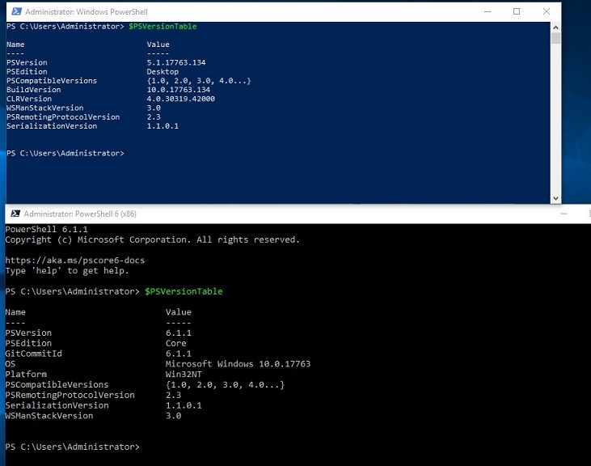Minimize the PowerShell 6 (x86) window
This screenshot has height=466, width=591.
point(564,214)
